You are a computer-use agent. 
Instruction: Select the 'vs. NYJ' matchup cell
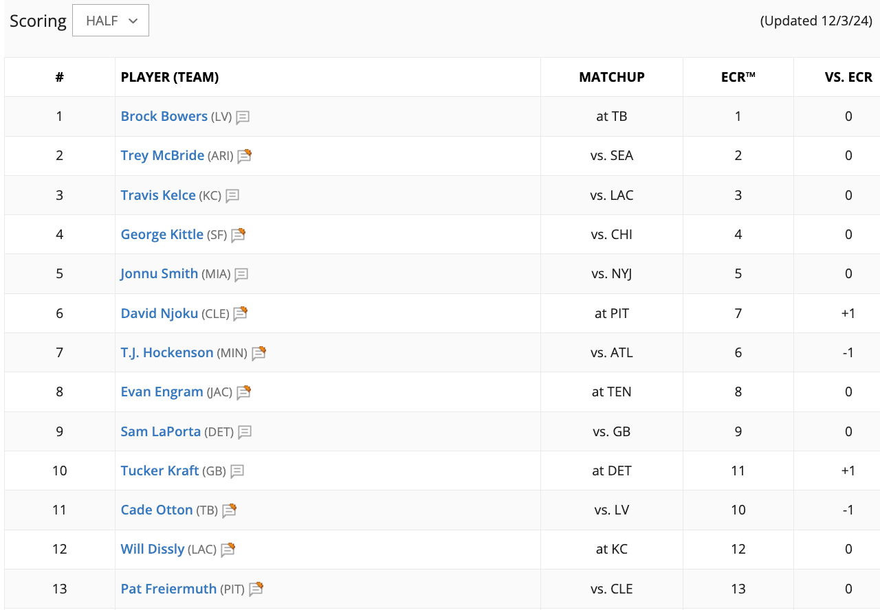click(x=612, y=273)
